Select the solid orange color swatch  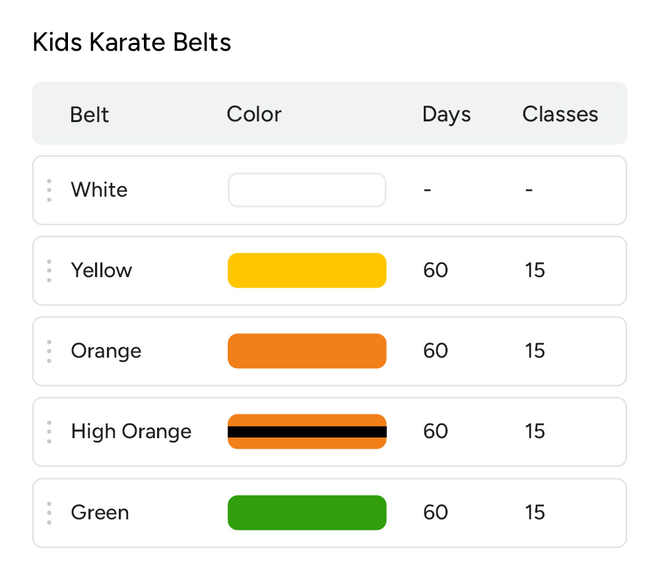click(307, 351)
